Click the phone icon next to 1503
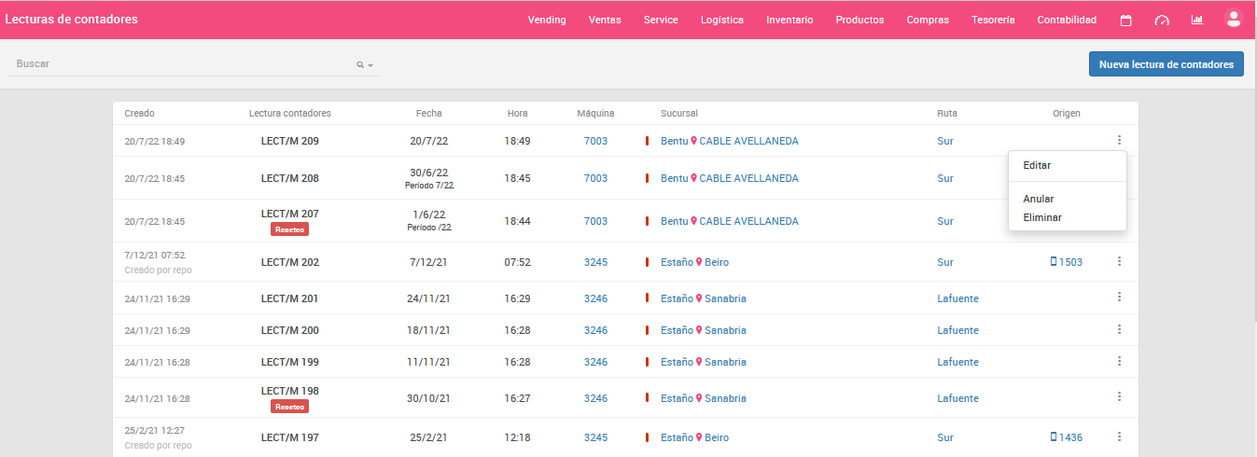The image size is (1257, 457). [1054, 262]
